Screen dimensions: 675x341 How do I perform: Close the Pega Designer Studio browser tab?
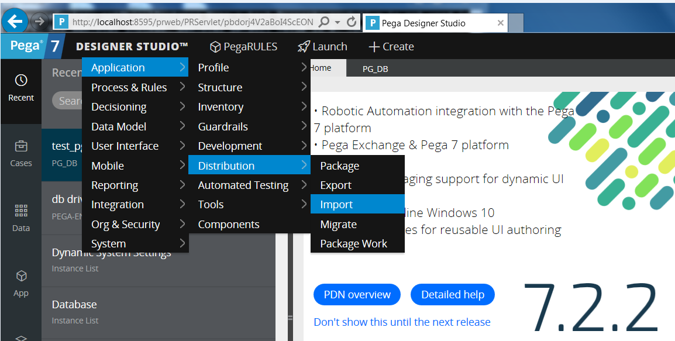pos(500,23)
